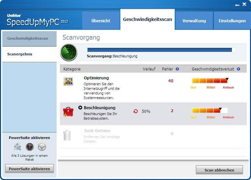Click the Beschleunigung category title
The width and height of the screenshot is (251, 180).
tap(100, 108)
